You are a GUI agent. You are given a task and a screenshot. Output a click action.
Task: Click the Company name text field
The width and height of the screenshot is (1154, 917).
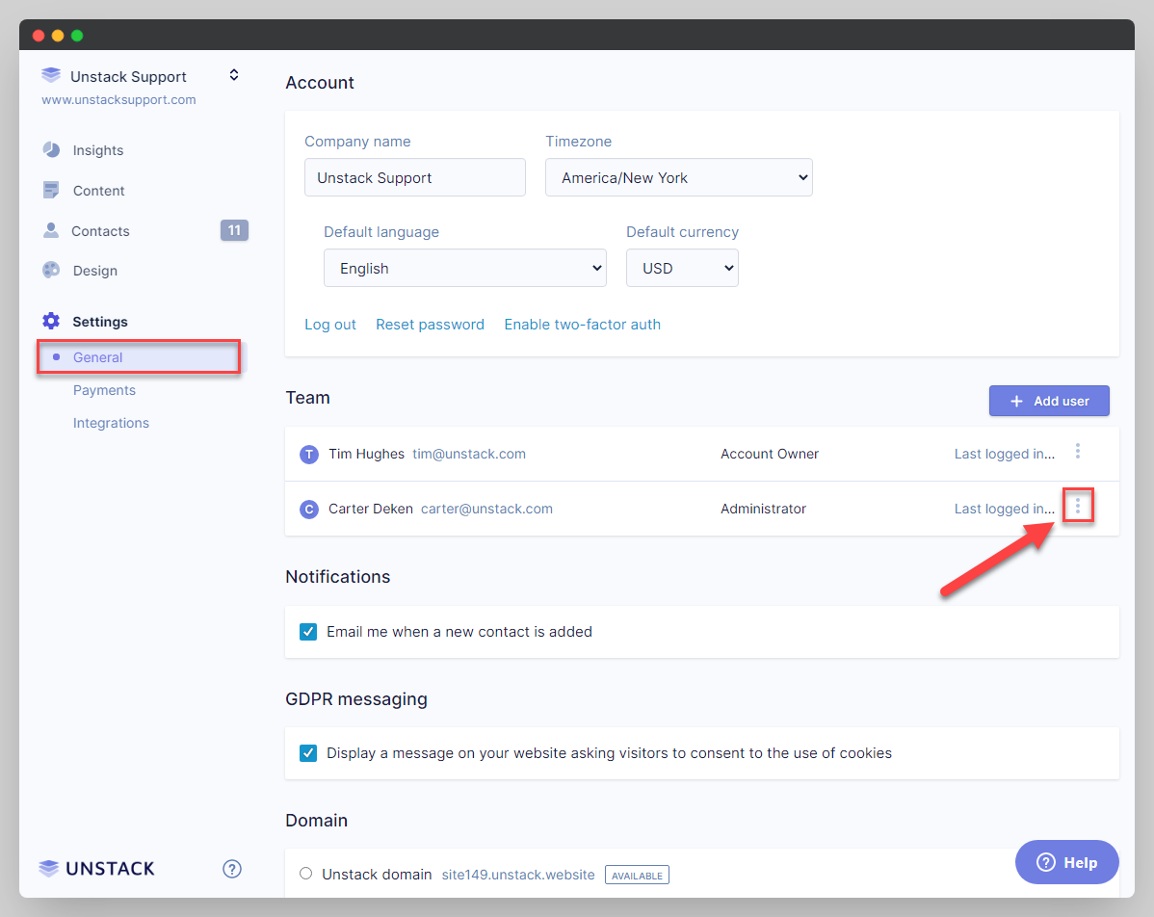(414, 178)
